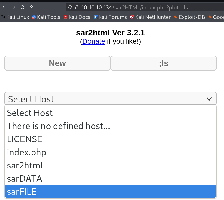224x200 pixels.
Task: Select the sar2html option
Action: pos(110,165)
